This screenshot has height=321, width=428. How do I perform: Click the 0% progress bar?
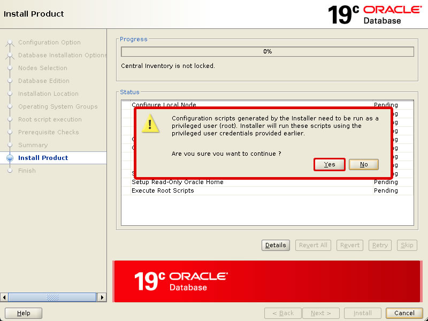[x=267, y=51]
